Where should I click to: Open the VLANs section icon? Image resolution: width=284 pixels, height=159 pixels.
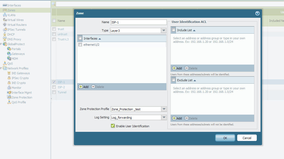pos(5,15)
